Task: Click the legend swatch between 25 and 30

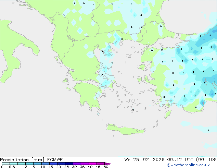Action: (69, 164)
